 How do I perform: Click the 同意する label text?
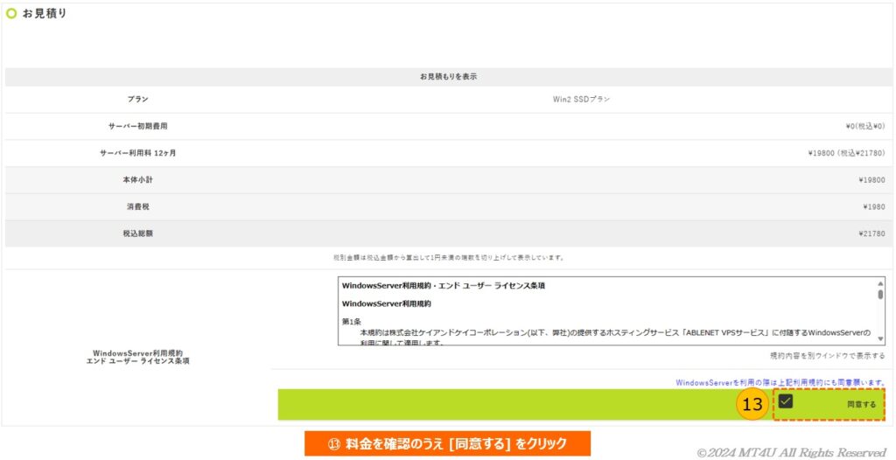point(861,404)
